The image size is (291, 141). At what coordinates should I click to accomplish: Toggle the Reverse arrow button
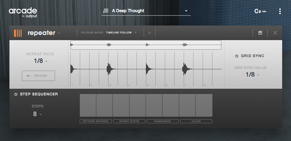(x=38, y=76)
